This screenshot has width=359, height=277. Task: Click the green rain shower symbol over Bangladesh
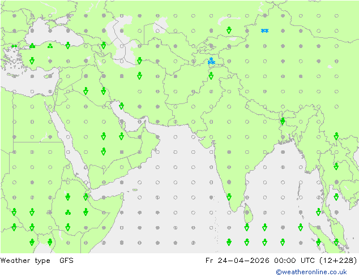tap(283, 121)
